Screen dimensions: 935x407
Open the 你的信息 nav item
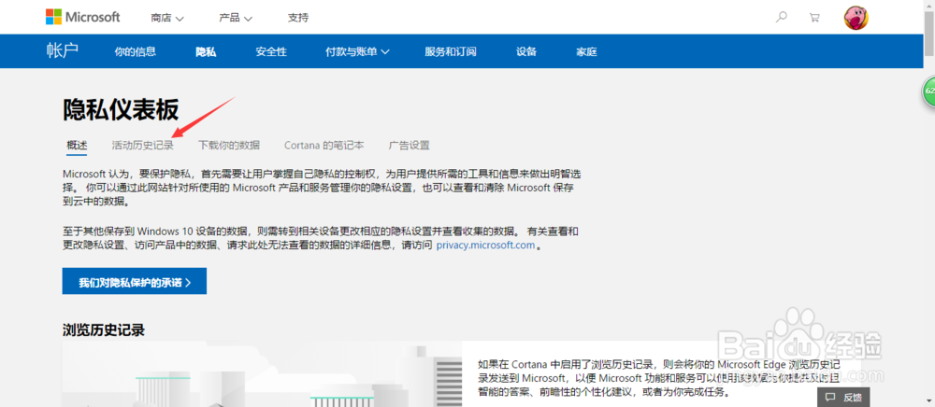coord(136,51)
